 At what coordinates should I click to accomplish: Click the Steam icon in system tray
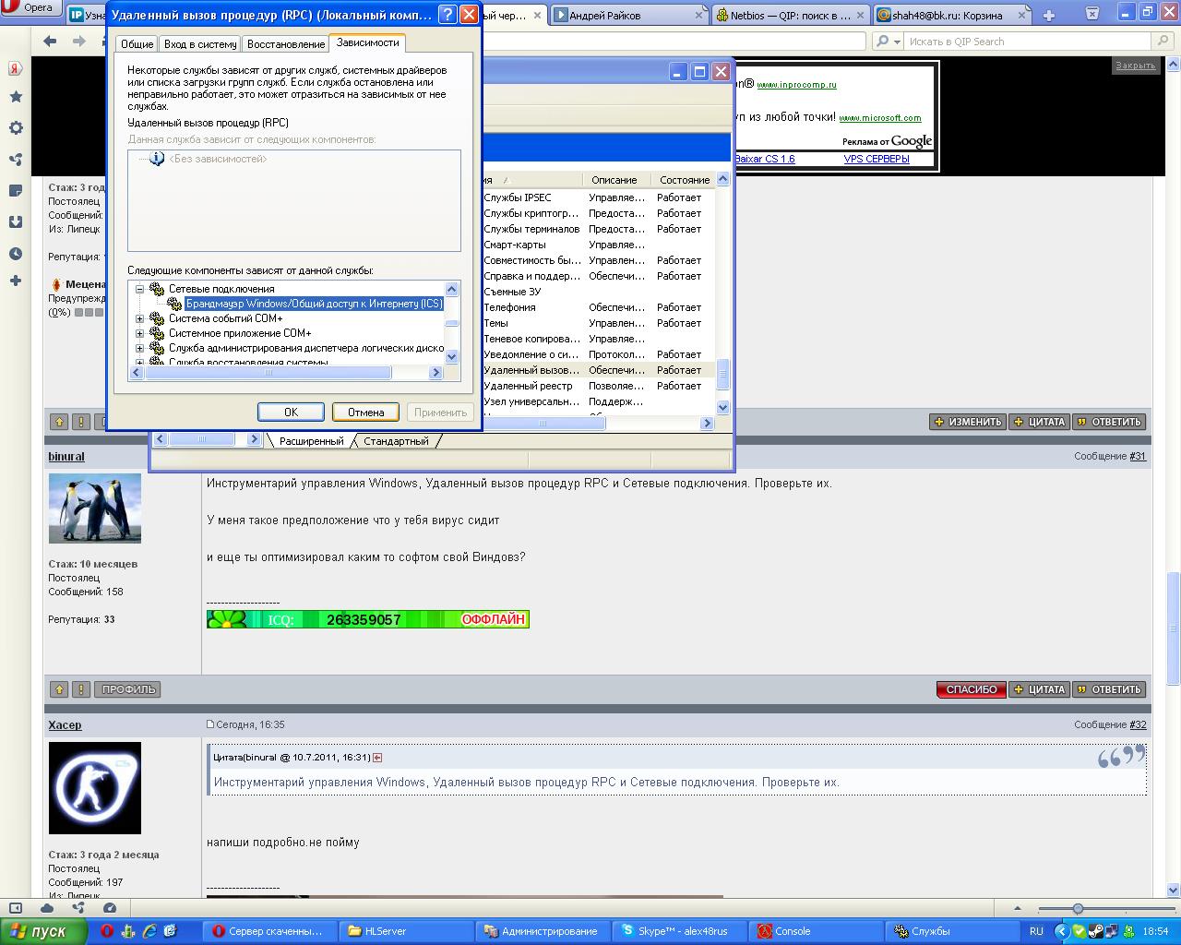click(x=1097, y=931)
